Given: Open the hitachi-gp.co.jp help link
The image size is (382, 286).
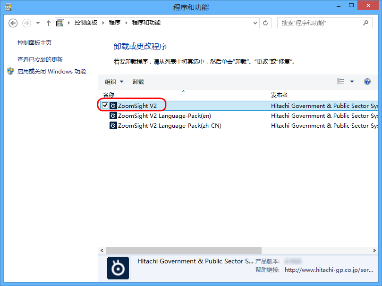Looking at the screenshot, I should point(329,270).
